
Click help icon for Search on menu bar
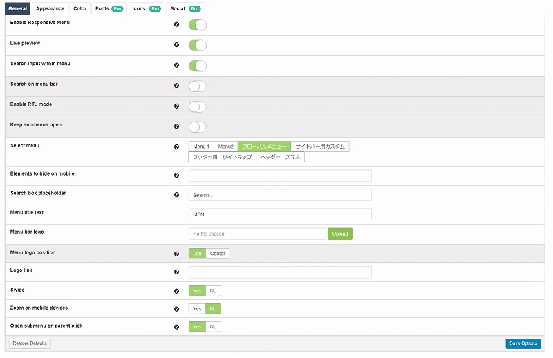coord(176,86)
